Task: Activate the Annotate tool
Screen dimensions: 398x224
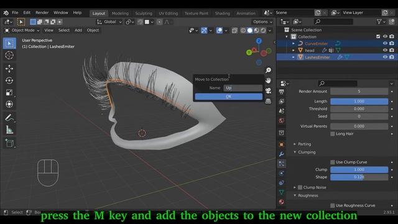Action: [x=9, y=118]
